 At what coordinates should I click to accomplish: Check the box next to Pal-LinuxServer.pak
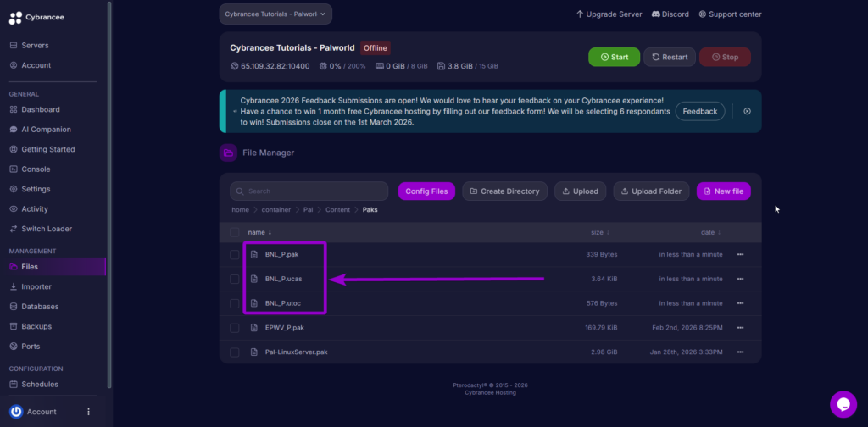click(235, 352)
